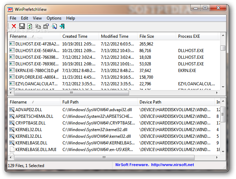Click icon of EXPLORER.EXE-A80E4 row
Viewport: 236px width, 179px height.
pos(12,77)
